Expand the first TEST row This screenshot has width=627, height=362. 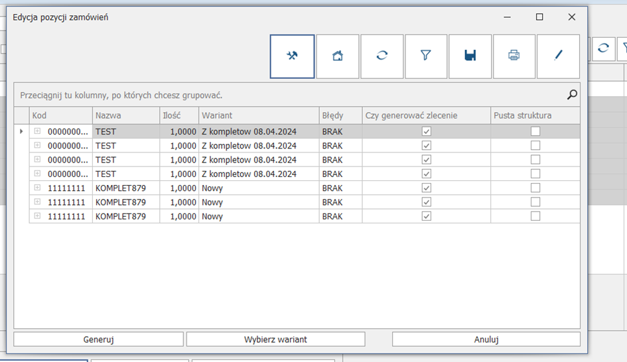tap(37, 131)
